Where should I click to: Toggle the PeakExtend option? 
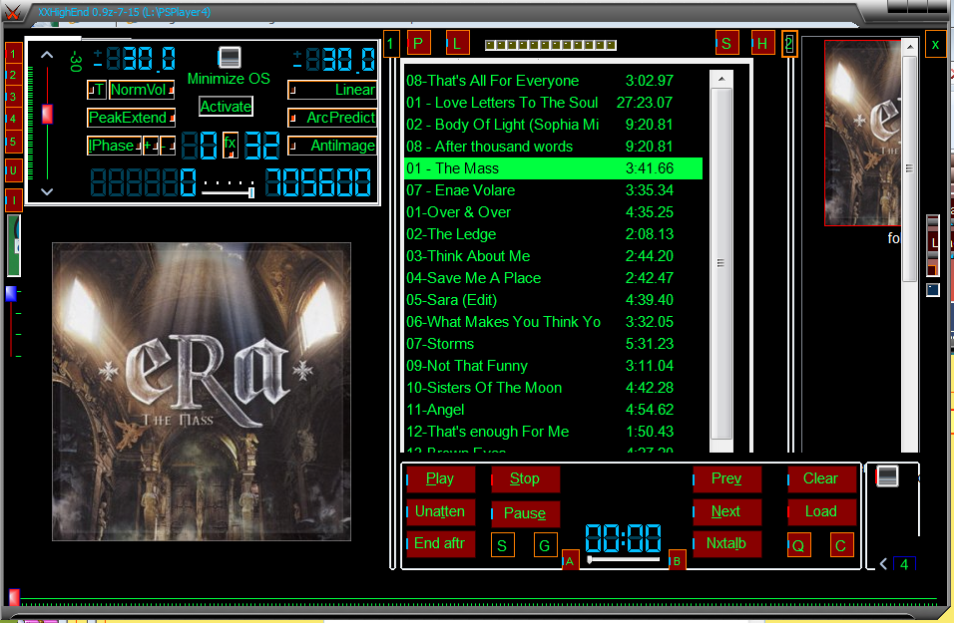[132, 118]
